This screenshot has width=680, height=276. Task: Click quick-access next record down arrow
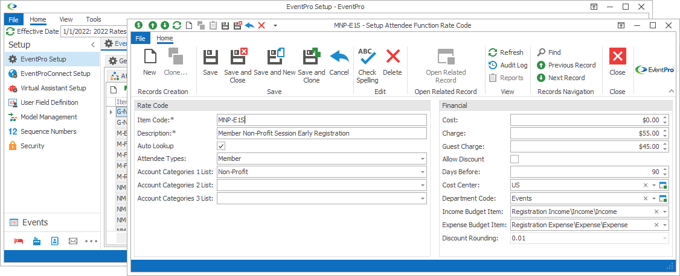tap(165, 25)
